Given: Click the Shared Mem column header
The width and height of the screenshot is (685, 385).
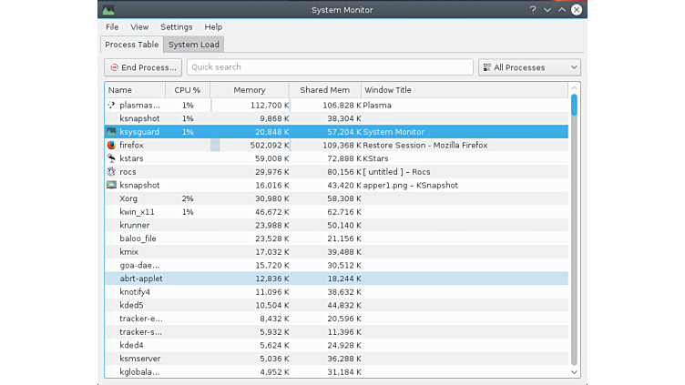Looking at the screenshot, I should point(324,90).
